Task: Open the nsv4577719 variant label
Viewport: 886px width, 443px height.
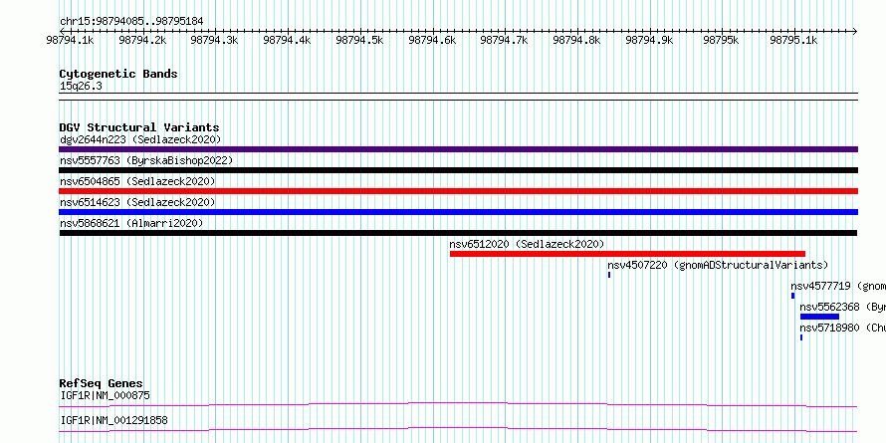Action: point(838,286)
